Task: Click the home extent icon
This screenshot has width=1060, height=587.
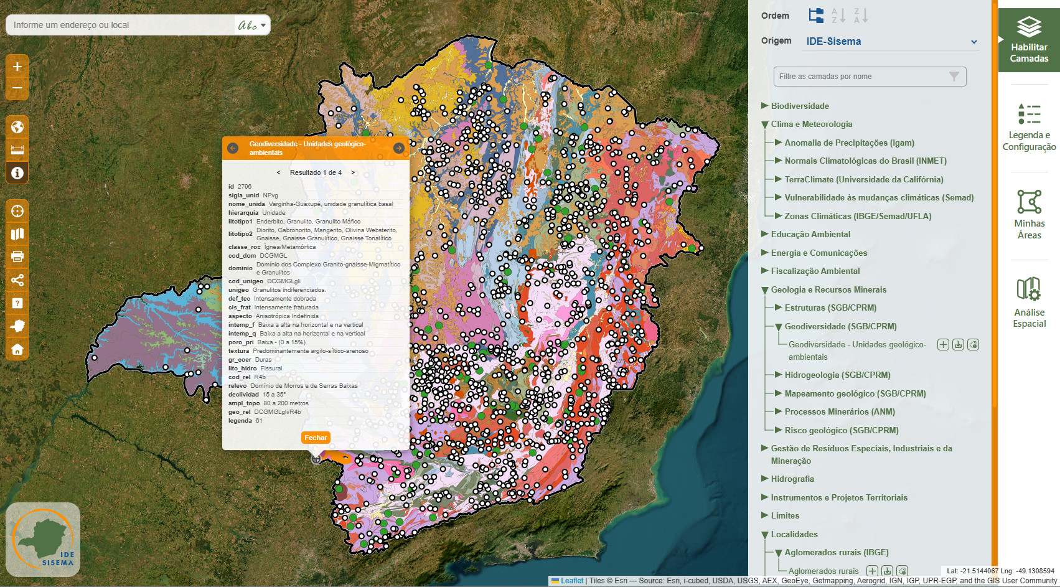Action: tap(17, 349)
